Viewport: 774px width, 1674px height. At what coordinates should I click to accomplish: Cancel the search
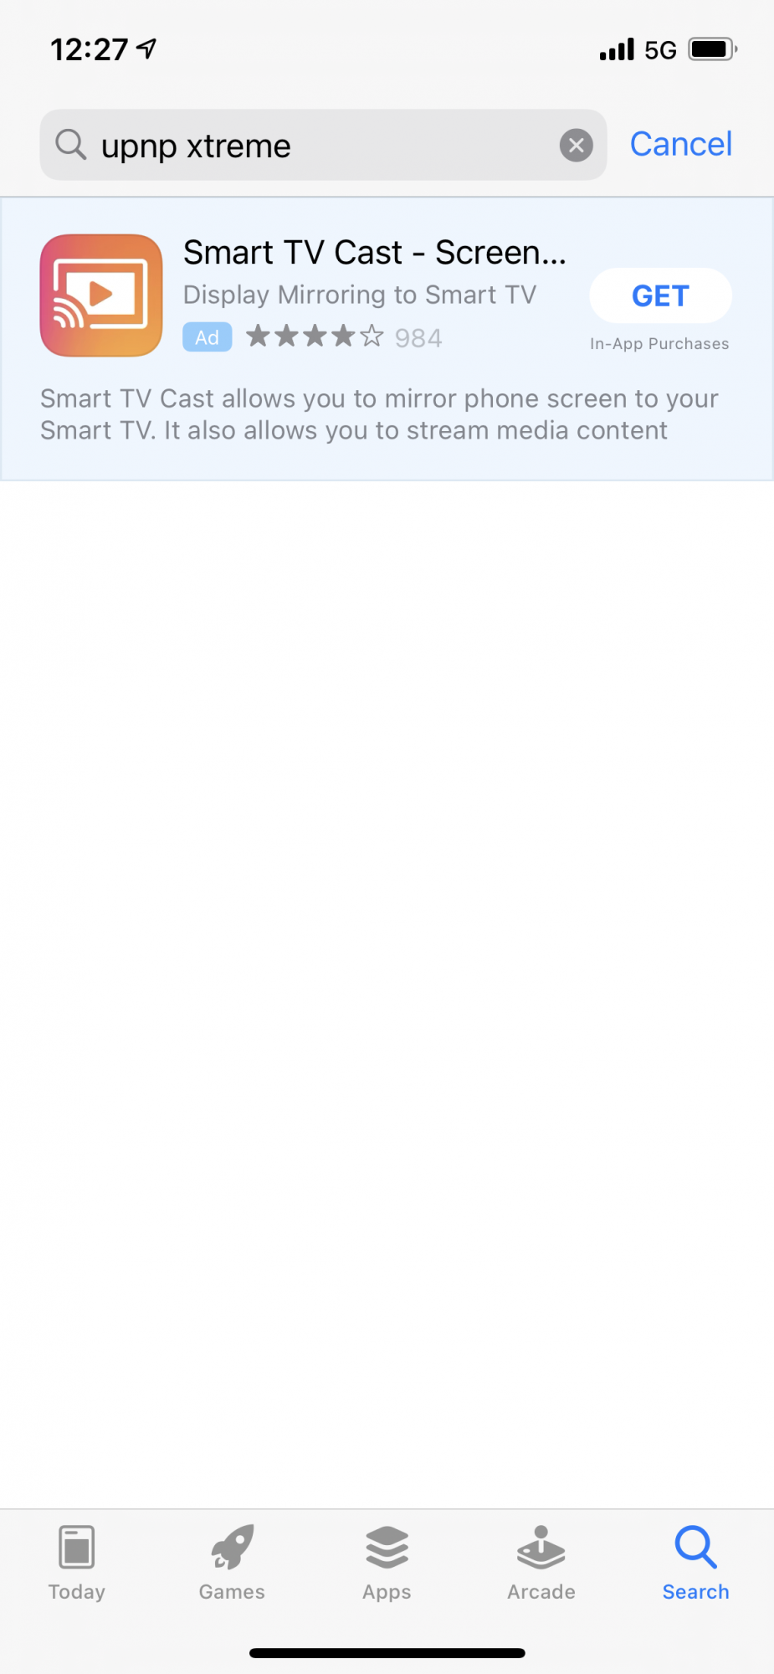(681, 144)
